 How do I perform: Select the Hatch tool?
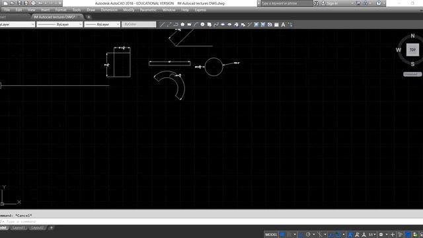point(256,24)
